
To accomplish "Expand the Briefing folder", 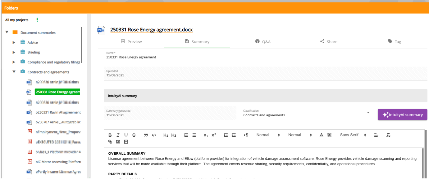I will click(14, 53).
